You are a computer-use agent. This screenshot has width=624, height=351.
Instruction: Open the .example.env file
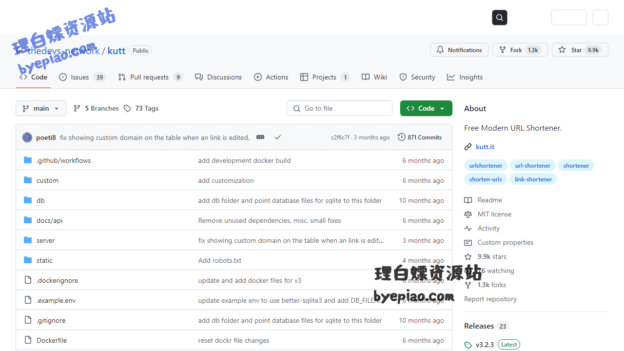tap(56, 300)
